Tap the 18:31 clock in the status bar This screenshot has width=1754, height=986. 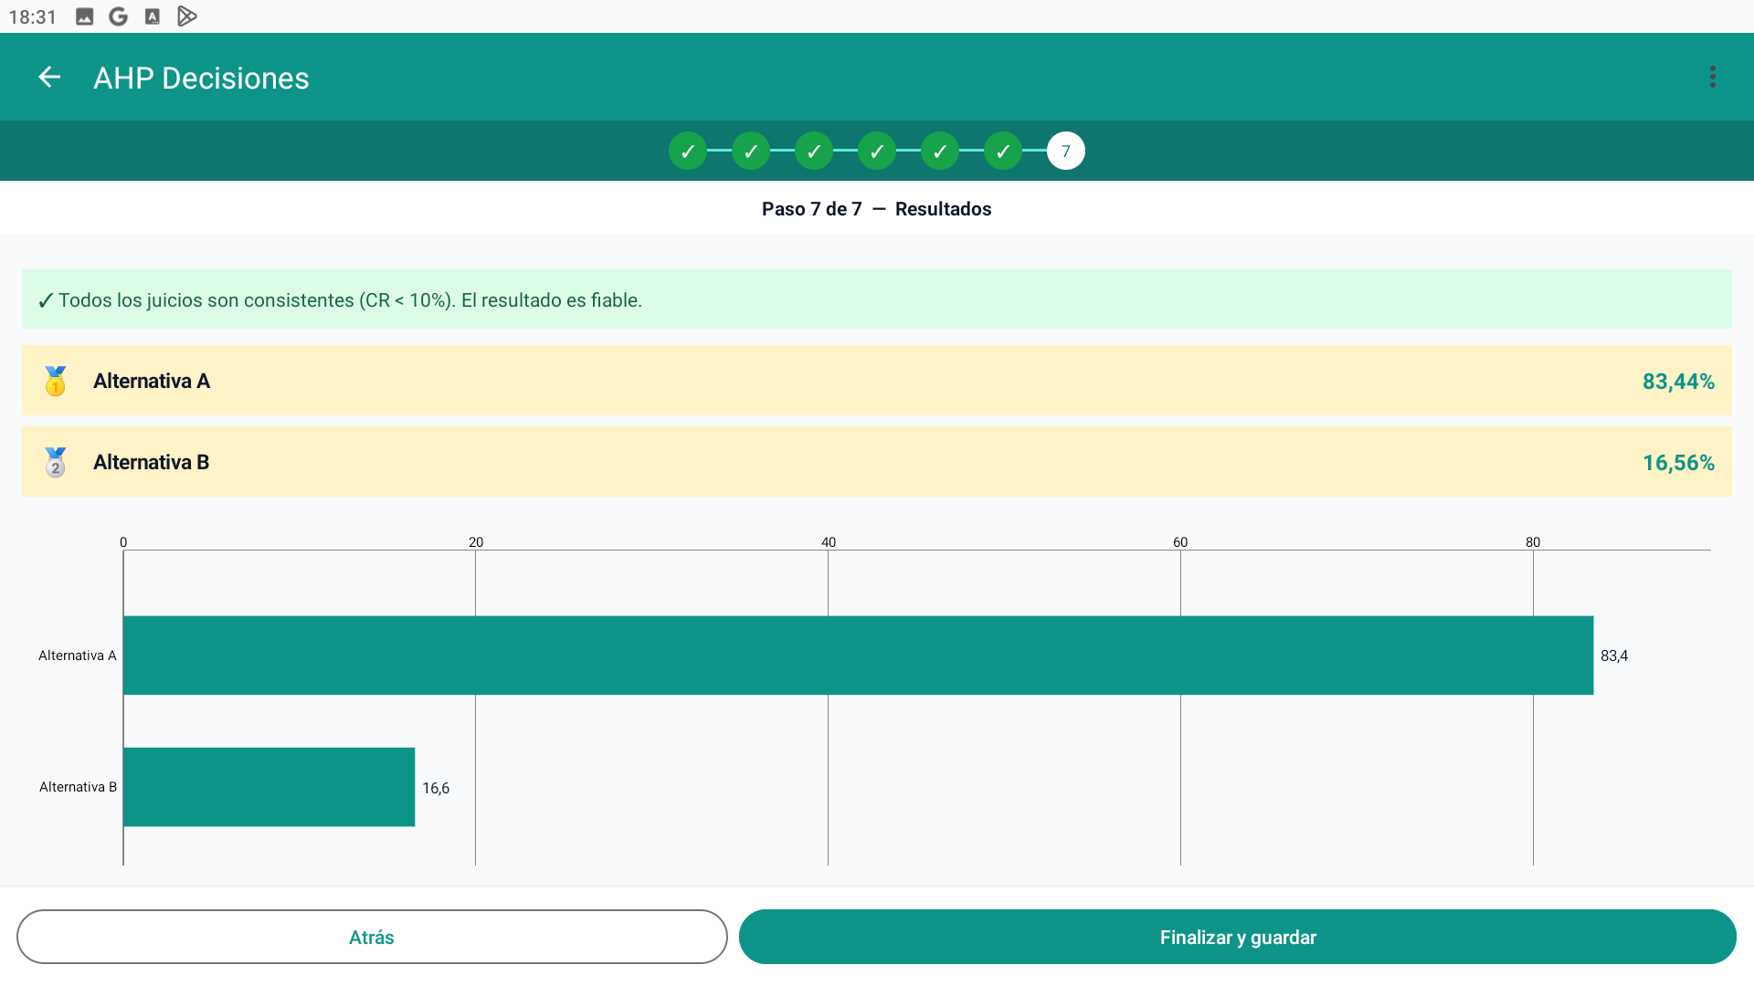tap(33, 17)
